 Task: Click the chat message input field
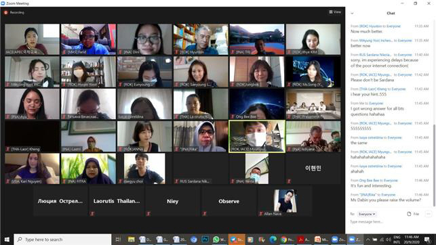click(389, 222)
